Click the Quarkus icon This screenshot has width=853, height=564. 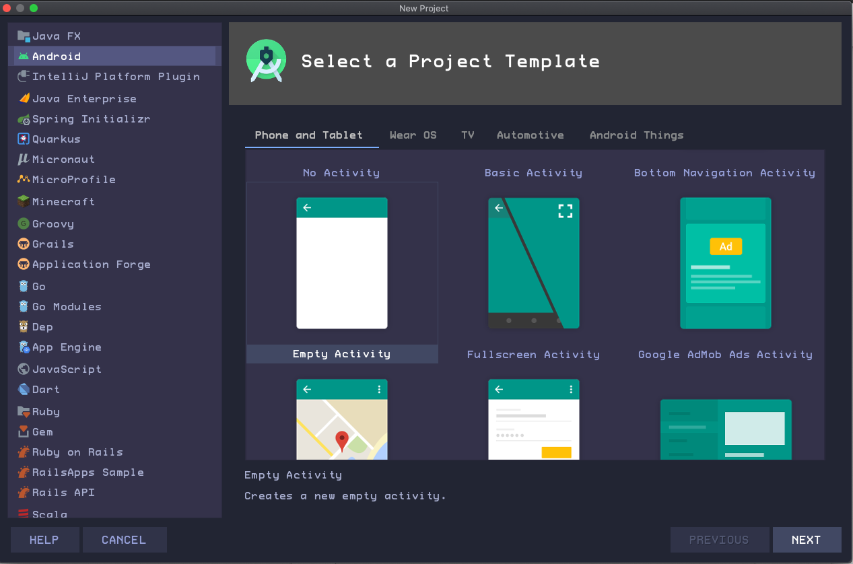[x=24, y=139]
